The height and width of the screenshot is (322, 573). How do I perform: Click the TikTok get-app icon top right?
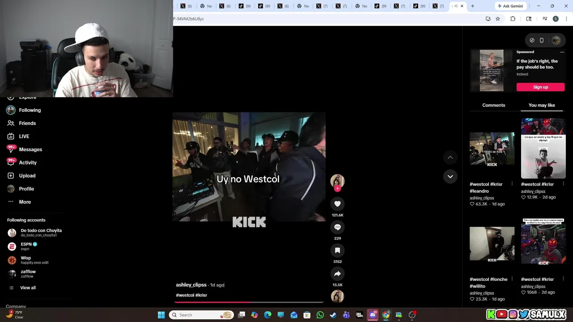tap(532, 40)
